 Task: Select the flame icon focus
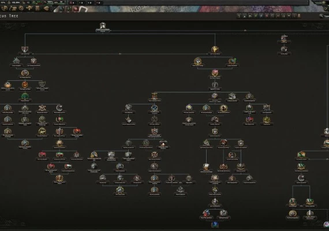pyautogui.click(x=25, y=85)
